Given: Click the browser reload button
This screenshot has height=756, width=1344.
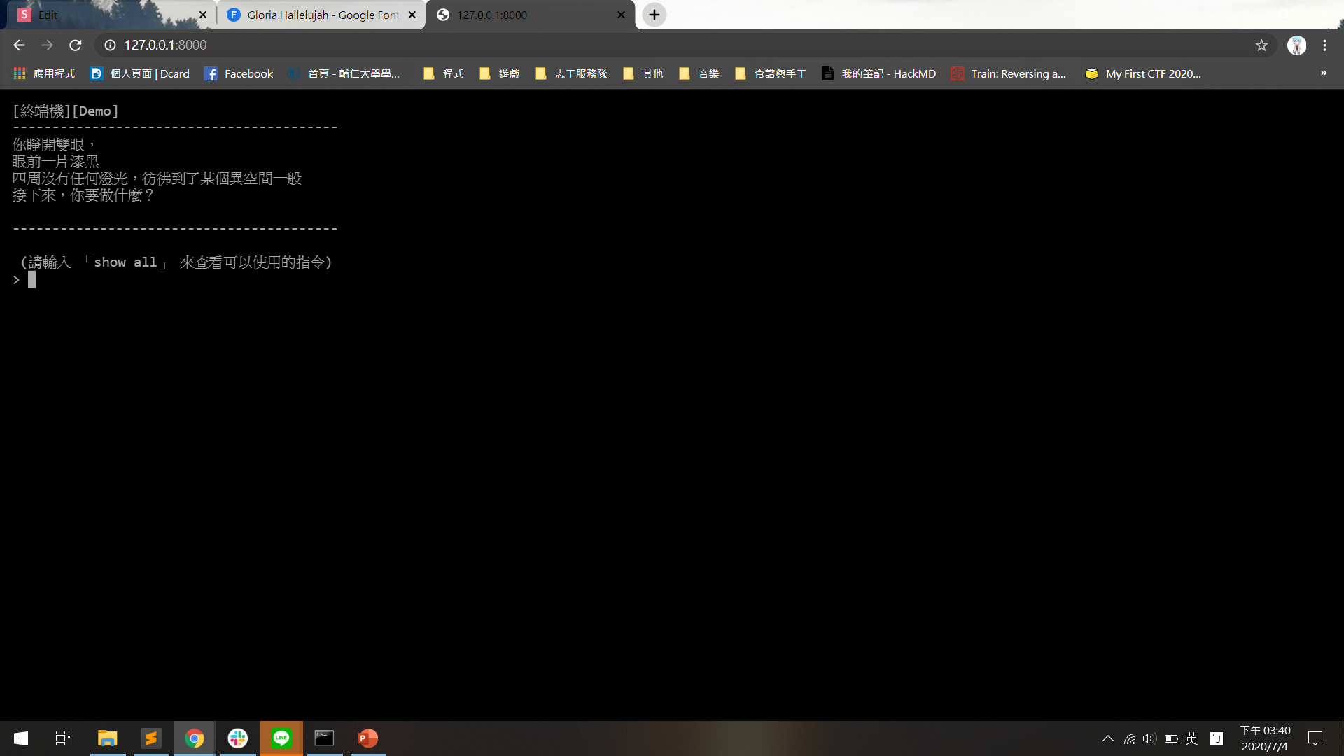Looking at the screenshot, I should pos(76,45).
